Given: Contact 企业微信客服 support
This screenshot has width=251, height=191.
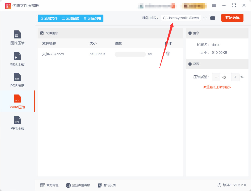Looking at the screenshot, I should coord(78,185).
